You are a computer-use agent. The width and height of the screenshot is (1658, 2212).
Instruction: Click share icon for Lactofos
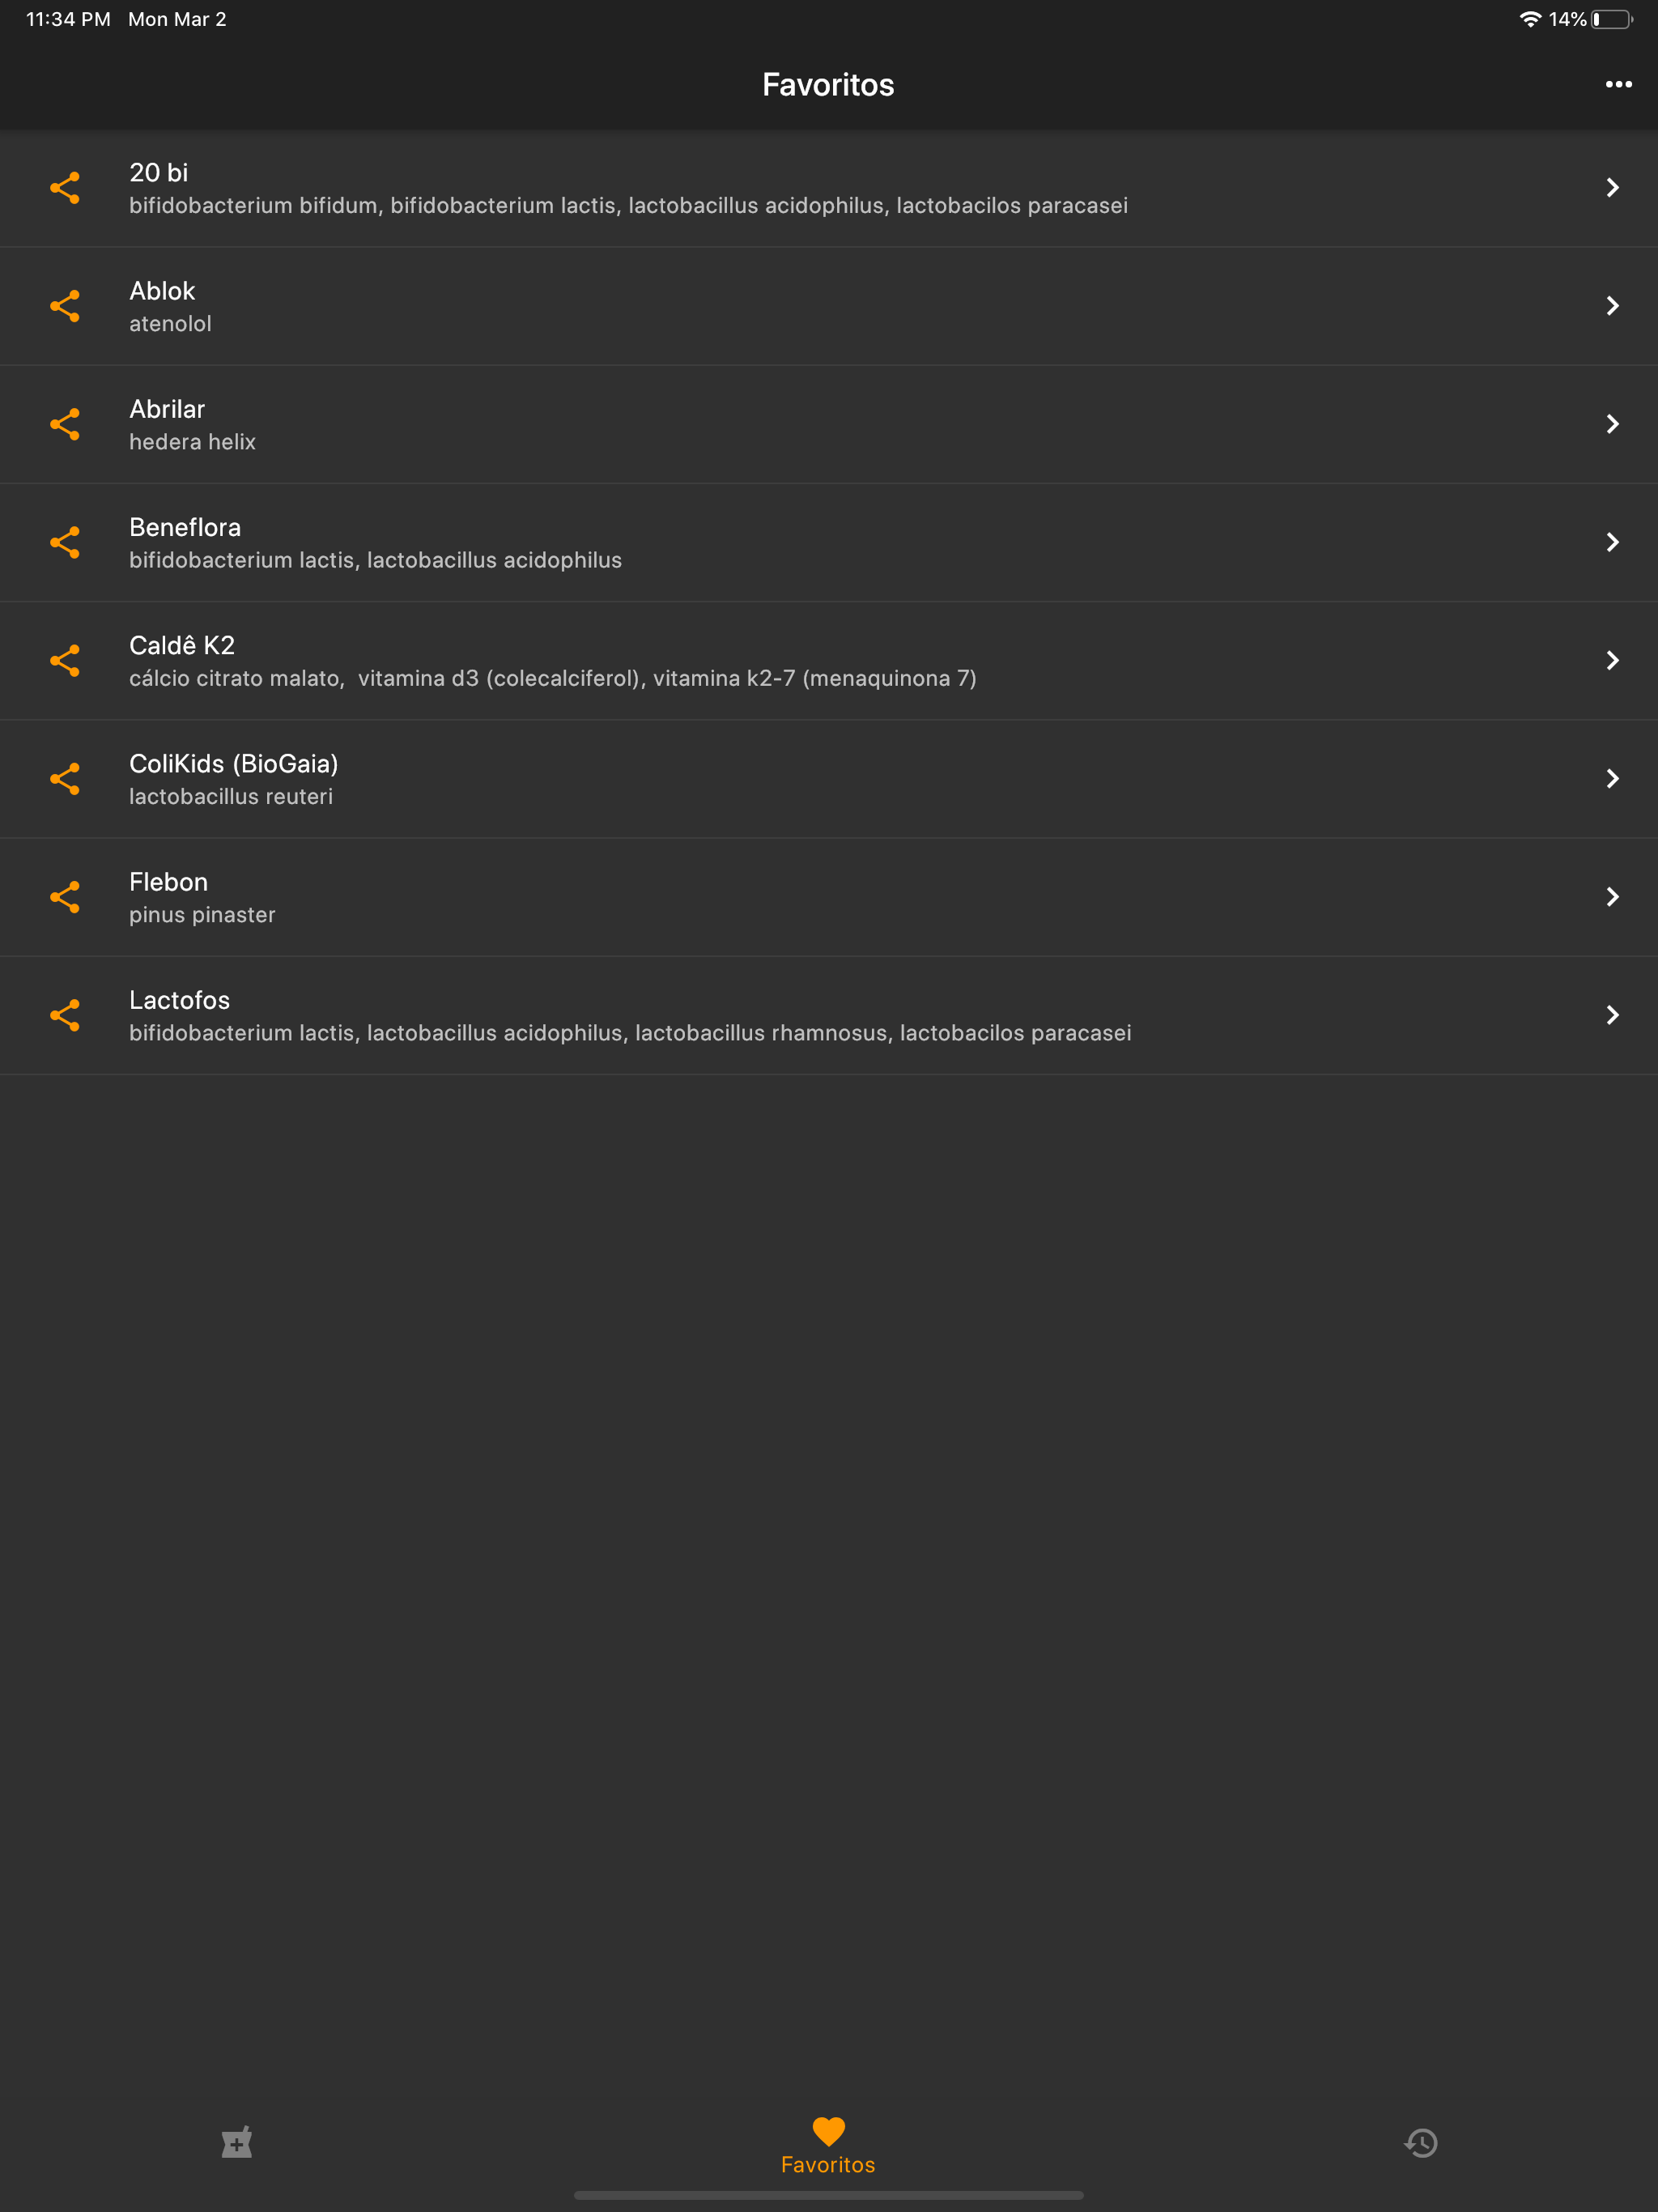pyautogui.click(x=65, y=1015)
